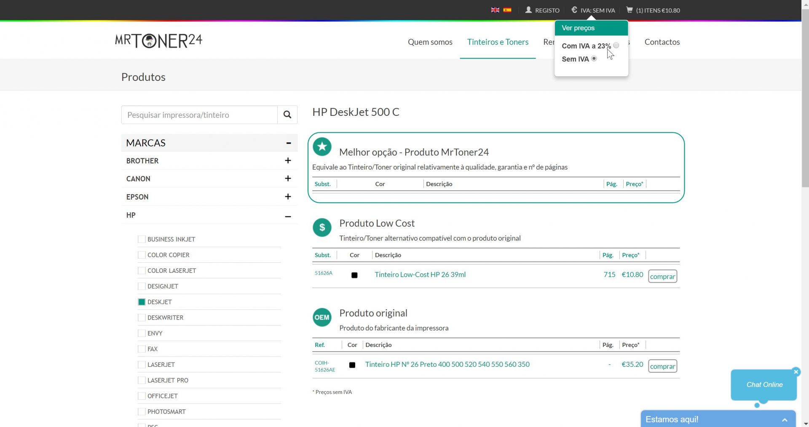
Task: Open the shopping cart icon
Action: (x=630, y=10)
